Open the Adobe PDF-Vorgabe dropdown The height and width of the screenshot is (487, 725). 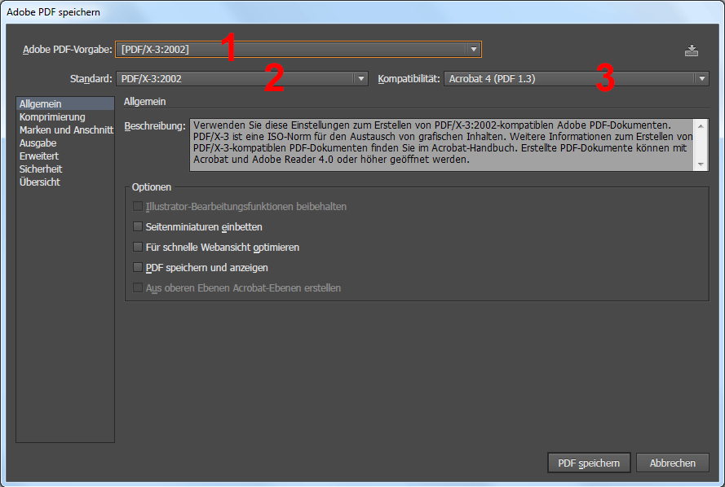click(298, 50)
